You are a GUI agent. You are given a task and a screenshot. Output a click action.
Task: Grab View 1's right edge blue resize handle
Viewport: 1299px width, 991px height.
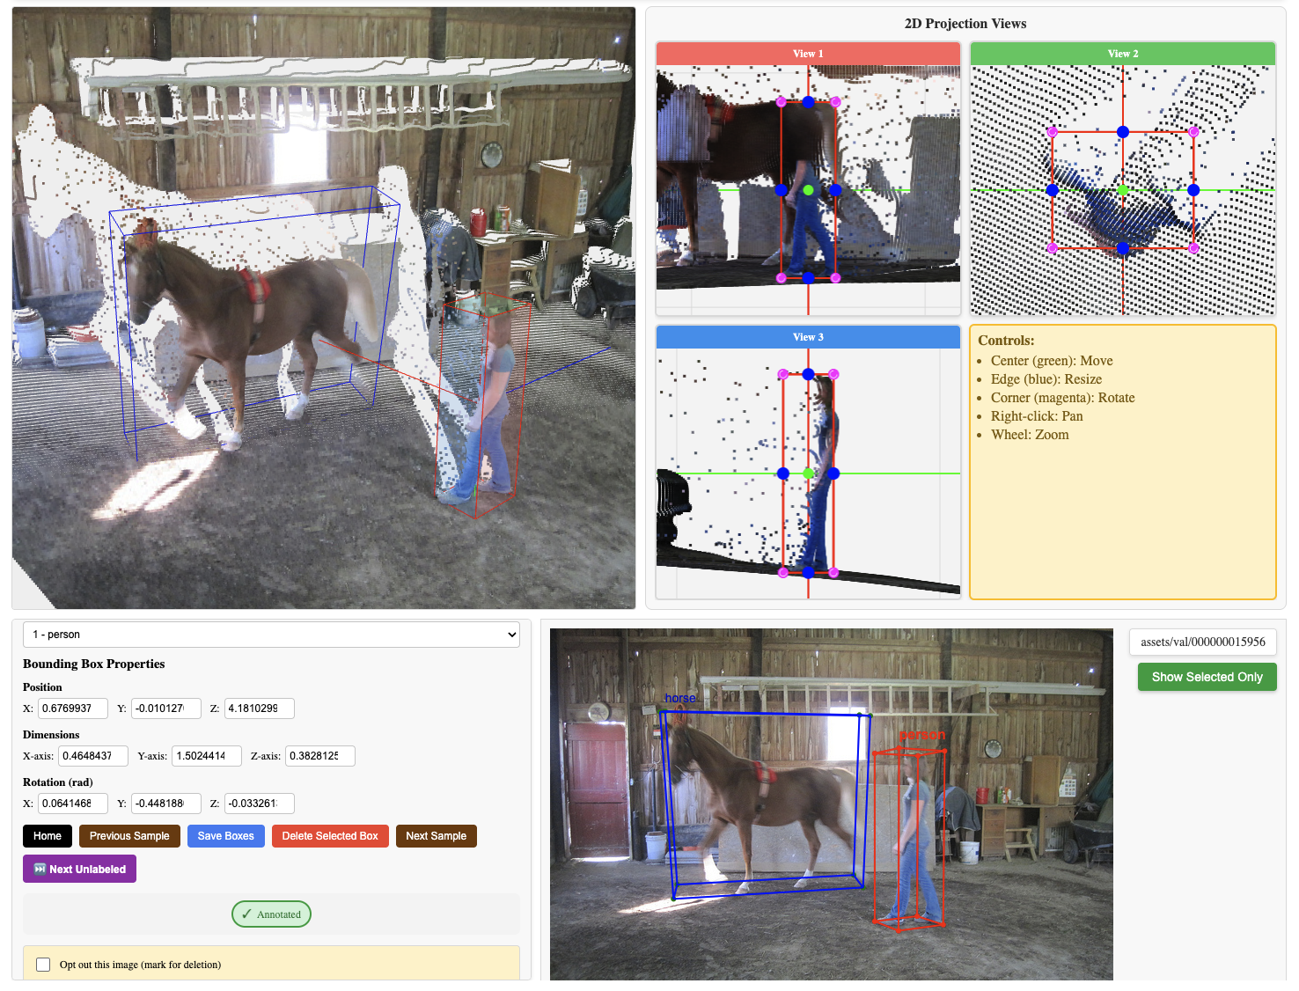tap(835, 190)
